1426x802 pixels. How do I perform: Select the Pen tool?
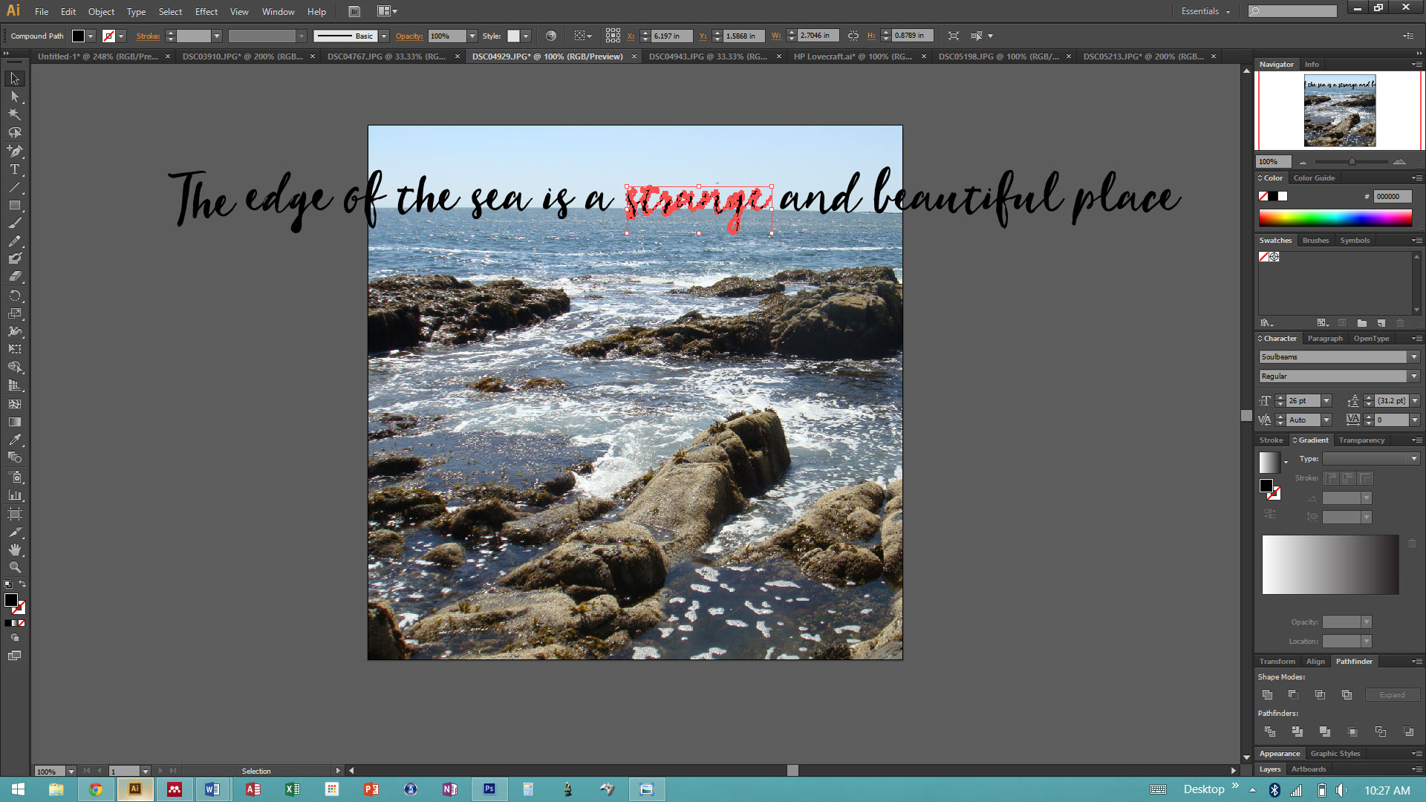pyautogui.click(x=15, y=151)
